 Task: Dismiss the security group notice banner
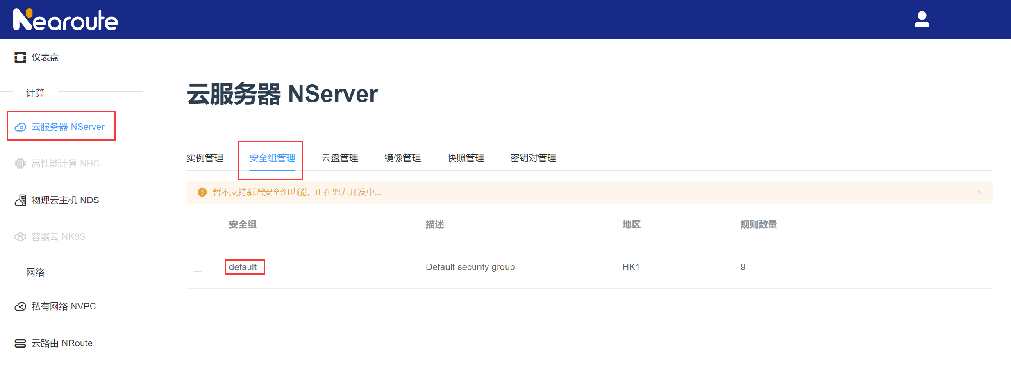click(979, 192)
